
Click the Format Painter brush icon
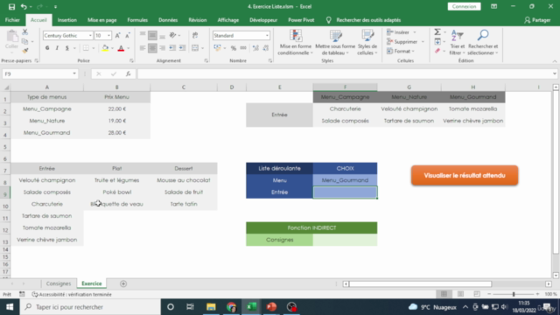25,51
